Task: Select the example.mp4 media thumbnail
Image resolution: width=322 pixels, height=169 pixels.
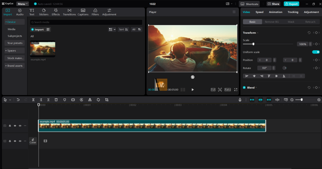Action: [x=42, y=49]
